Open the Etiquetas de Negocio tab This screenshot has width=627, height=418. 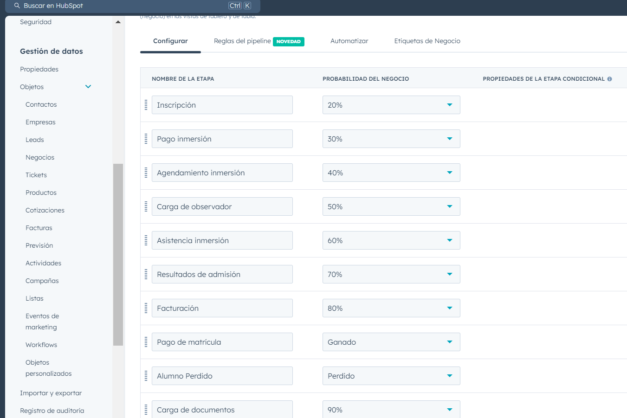pyautogui.click(x=427, y=41)
